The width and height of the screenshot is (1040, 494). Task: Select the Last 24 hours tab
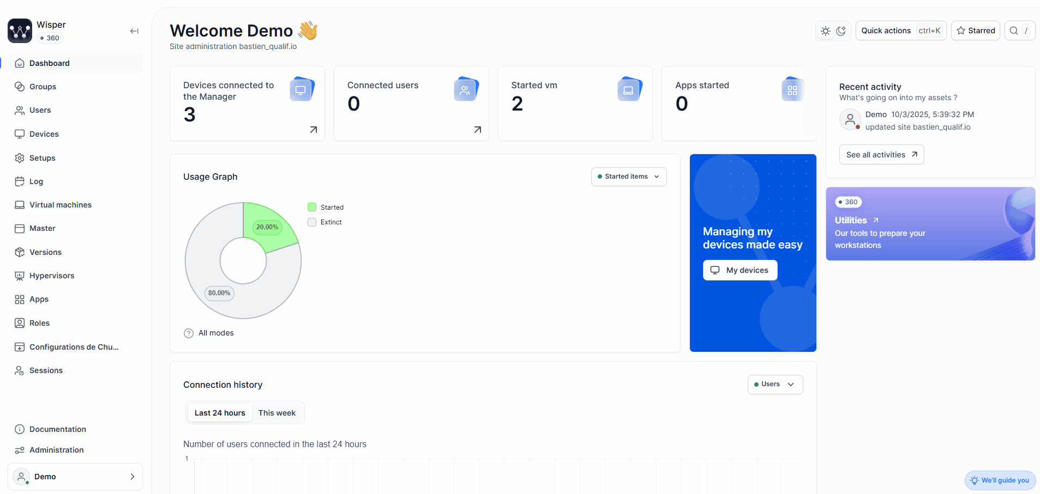click(220, 413)
